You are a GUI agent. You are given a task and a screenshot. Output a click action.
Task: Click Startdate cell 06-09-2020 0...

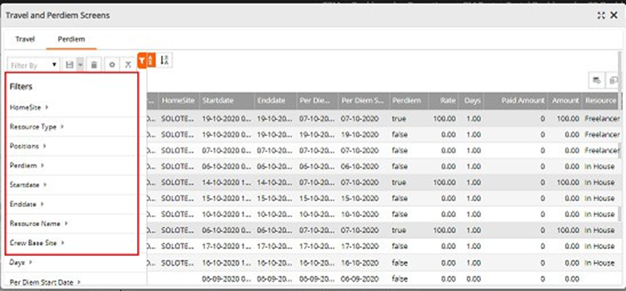tap(226, 279)
